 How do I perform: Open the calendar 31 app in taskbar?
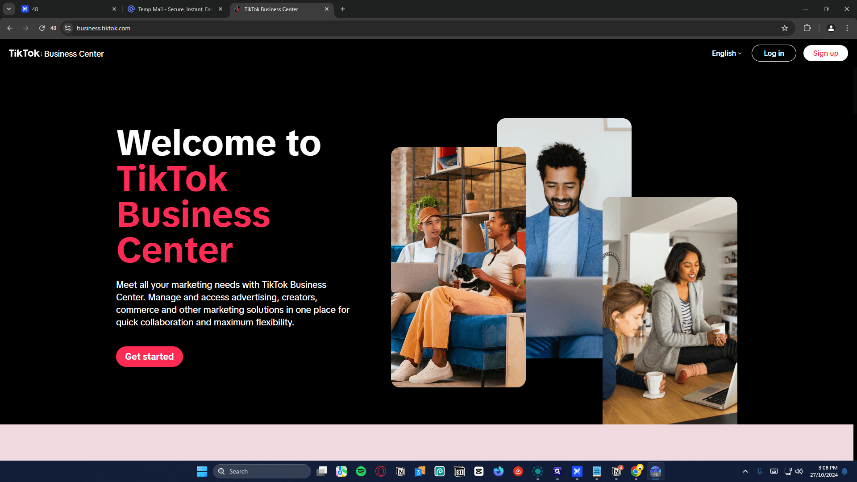[x=459, y=471]
